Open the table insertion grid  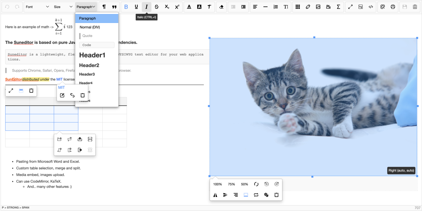[298, 6]
